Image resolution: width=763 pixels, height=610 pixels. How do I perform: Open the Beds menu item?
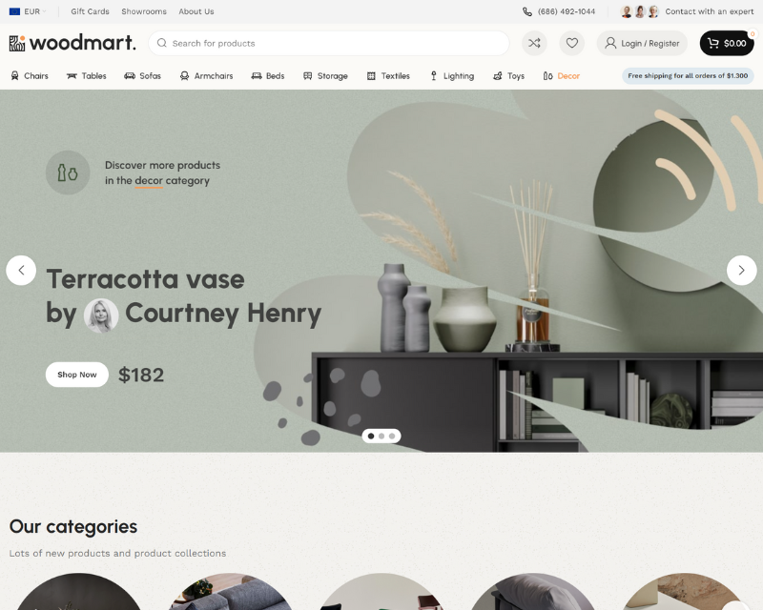[275, 76]
